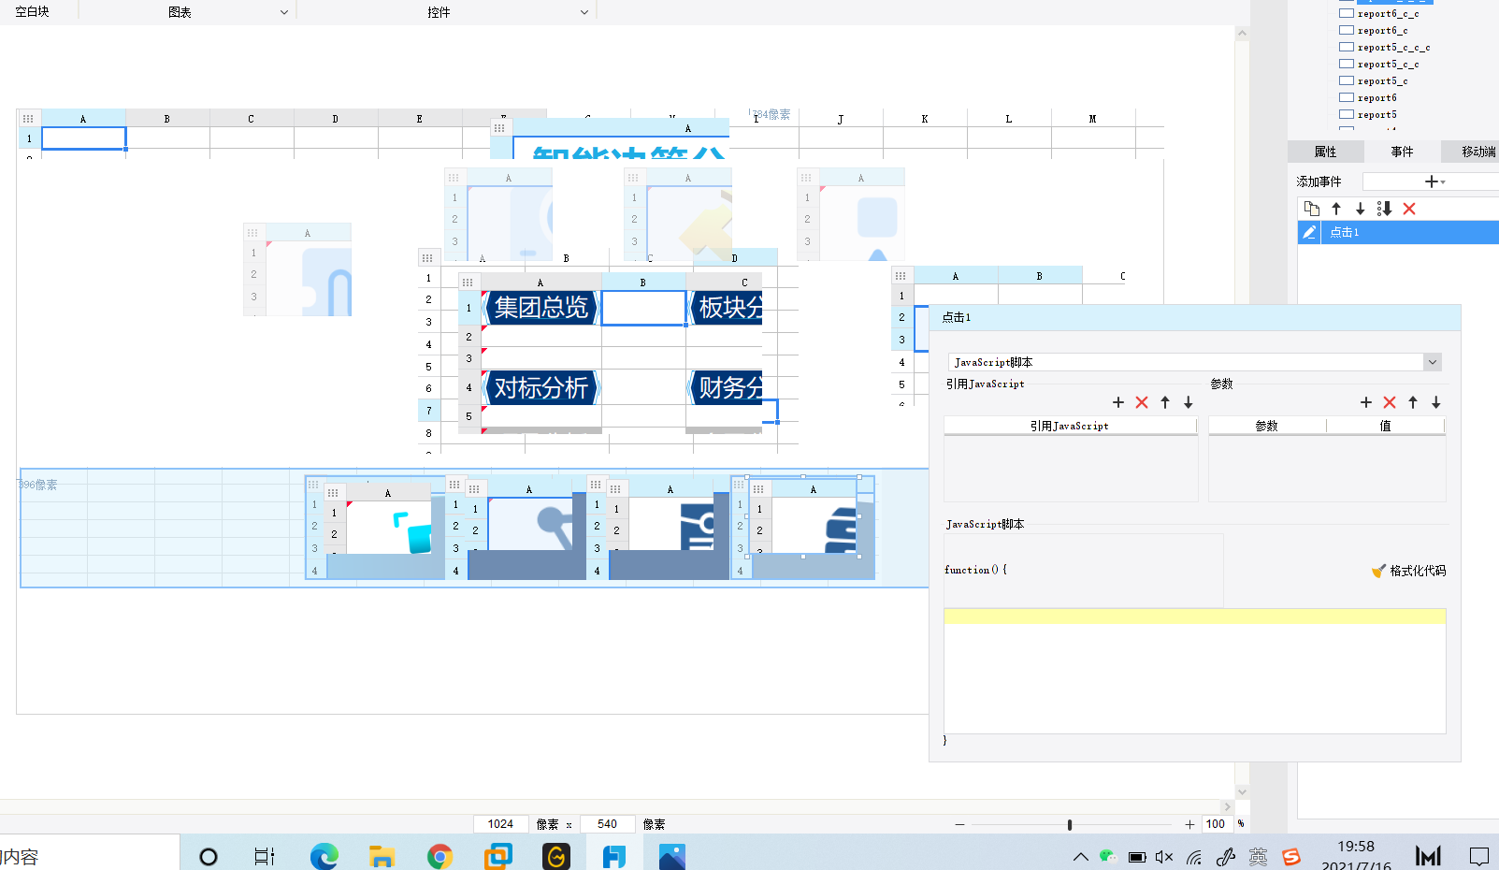The width and height of the screenshot is (1499, 870).
Task: Click the highlighted JavaScript code editor line
Action: [1195, 616]
